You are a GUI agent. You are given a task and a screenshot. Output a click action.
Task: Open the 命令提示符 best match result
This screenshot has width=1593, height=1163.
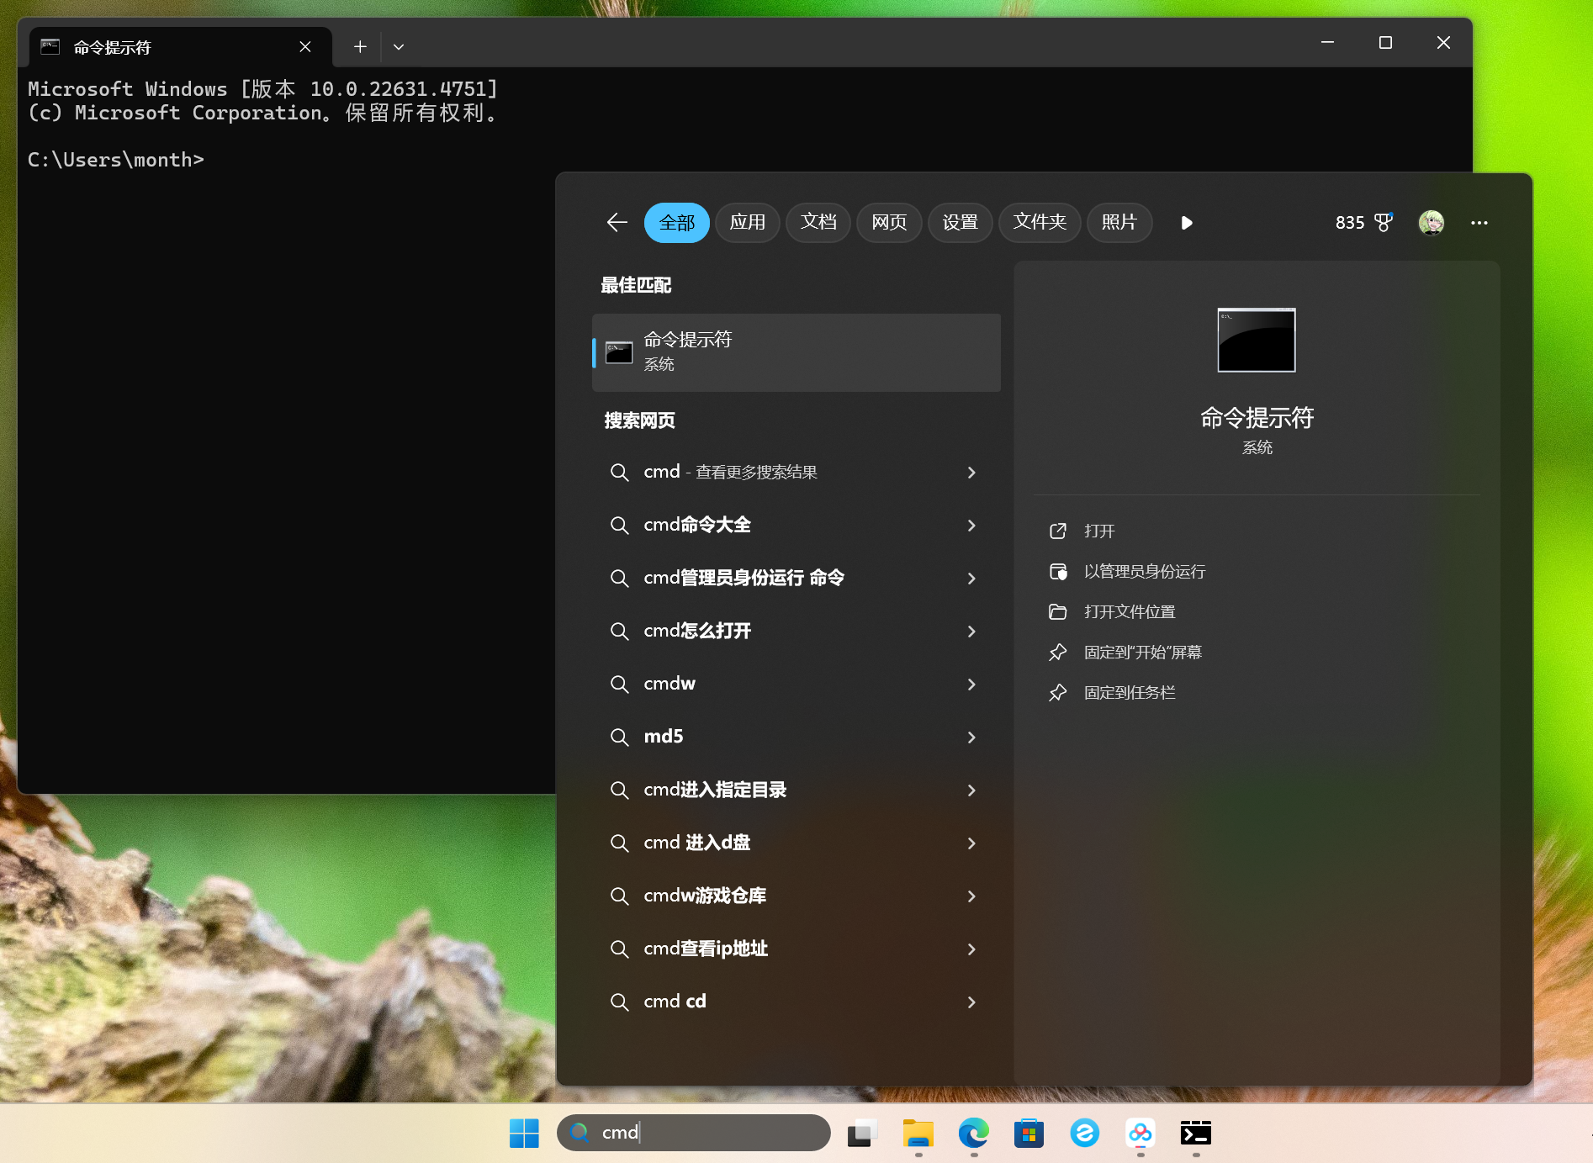tap(796, 352)
